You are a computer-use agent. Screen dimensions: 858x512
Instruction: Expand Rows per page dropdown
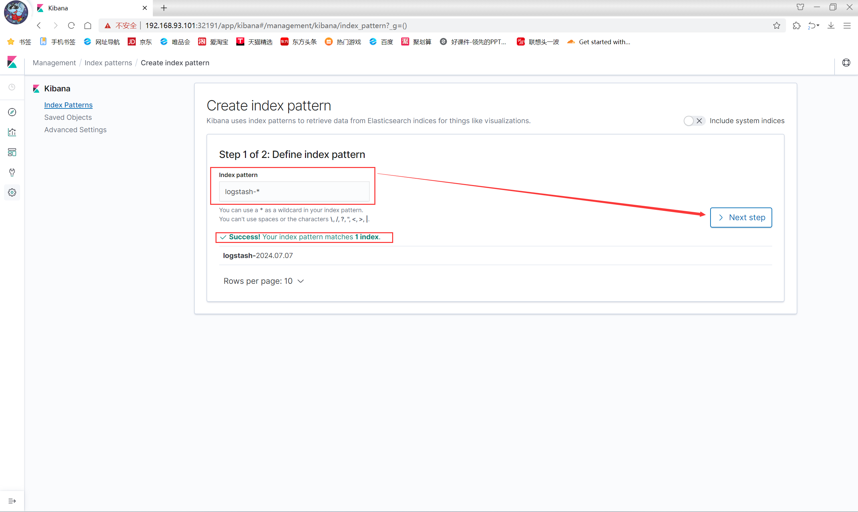pyautogui.click(x=264, y=281)
